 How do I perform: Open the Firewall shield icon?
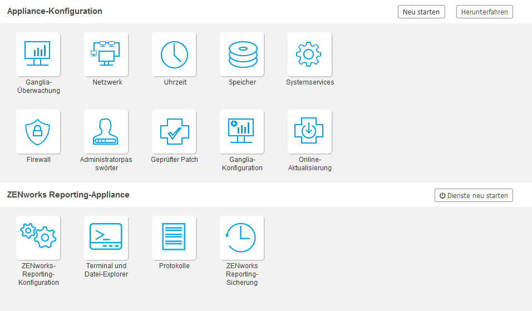(38, 132)
